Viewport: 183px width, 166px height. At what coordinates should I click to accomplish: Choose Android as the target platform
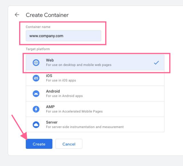point(95,93)
